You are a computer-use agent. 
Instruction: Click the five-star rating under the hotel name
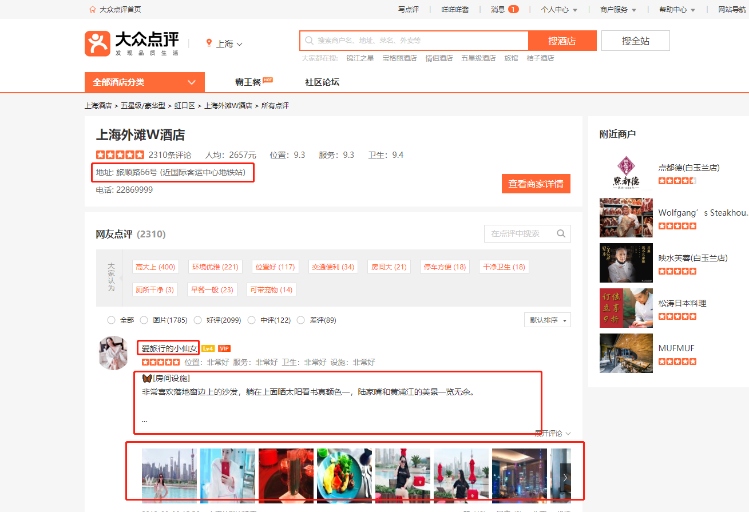pyautogui.click(x=120, y=154)
